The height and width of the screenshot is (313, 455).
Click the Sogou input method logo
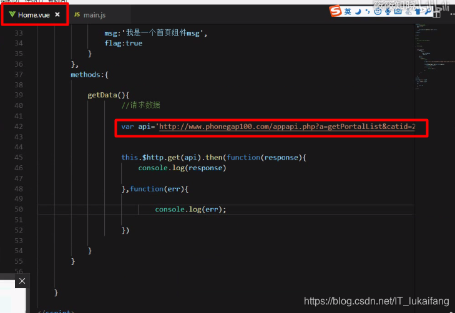click(335, 11)
